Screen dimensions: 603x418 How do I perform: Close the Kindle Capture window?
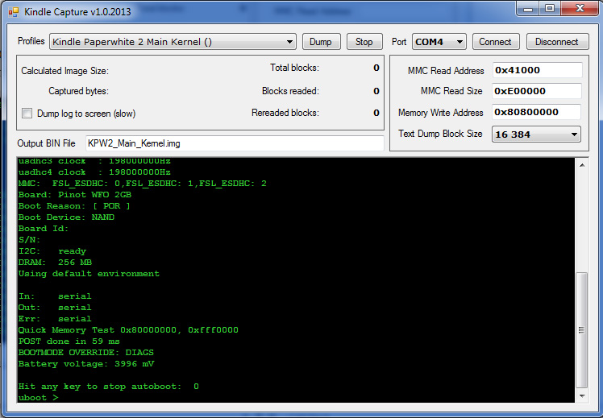pyautogui.click(x=580, y=8)
